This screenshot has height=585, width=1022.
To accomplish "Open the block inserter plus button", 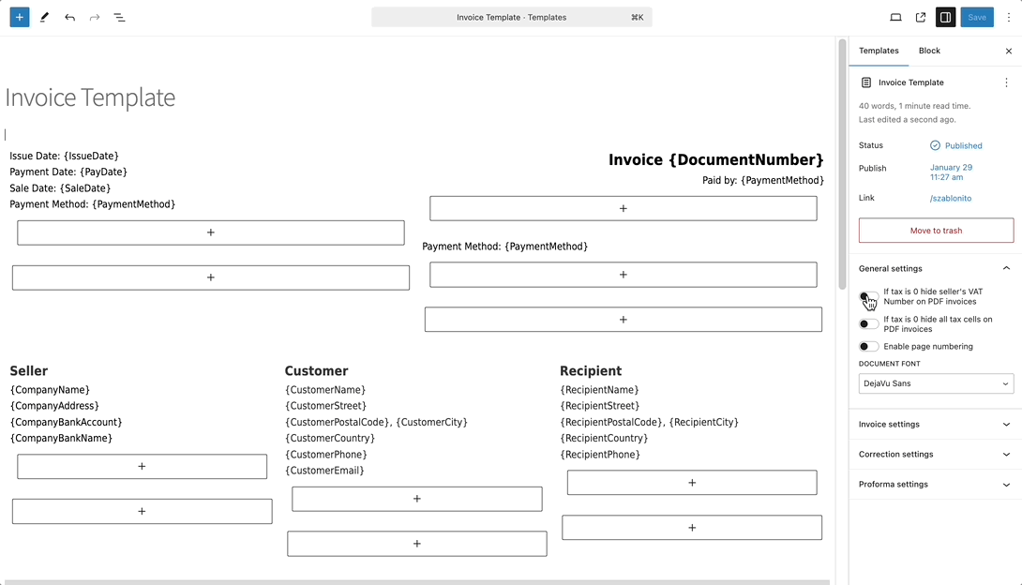I will (20, 18).
